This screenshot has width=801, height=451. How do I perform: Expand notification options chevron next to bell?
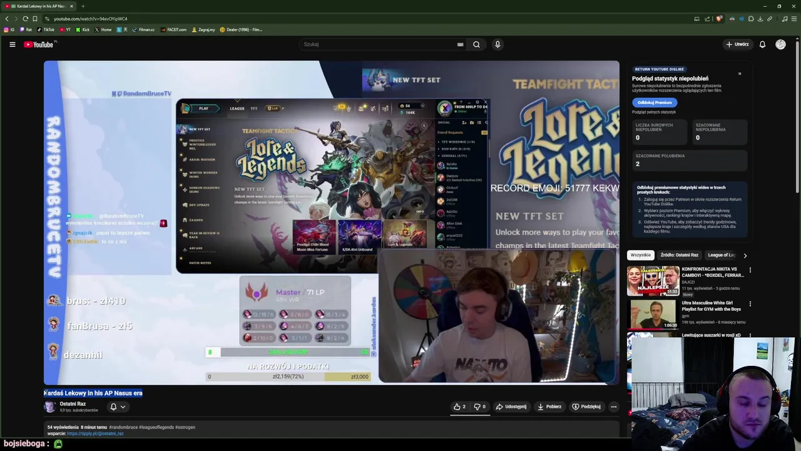point(123,407)
